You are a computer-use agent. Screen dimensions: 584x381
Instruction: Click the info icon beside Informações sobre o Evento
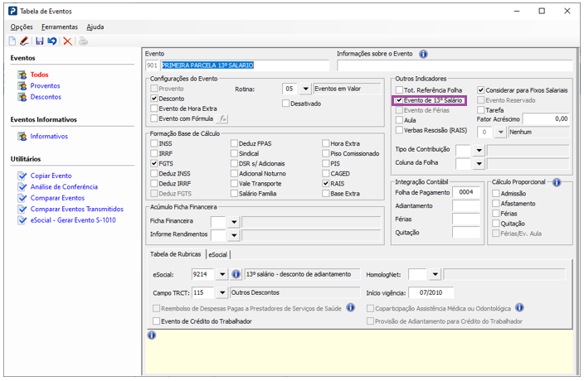(x=423, y=54)
